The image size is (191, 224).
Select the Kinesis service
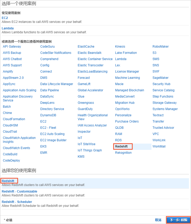pos(120,47)
